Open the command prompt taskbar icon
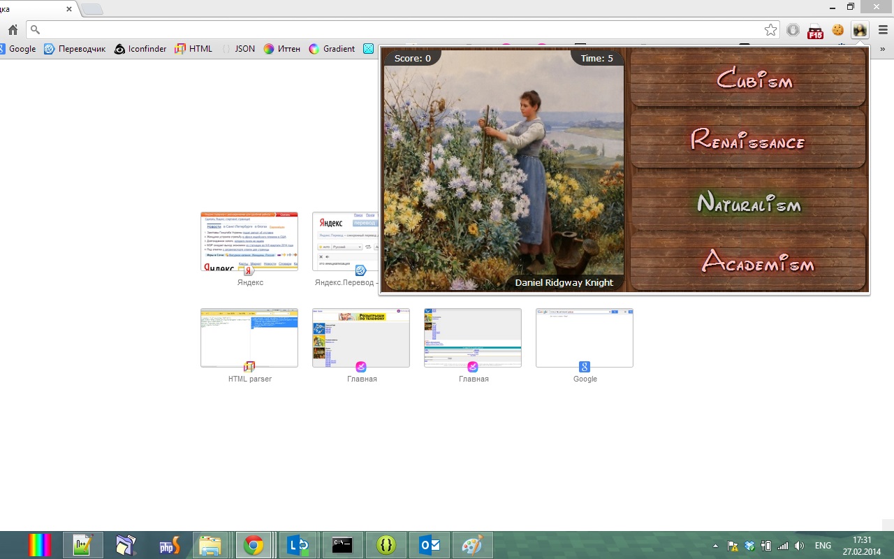 [x=342, y=545]
